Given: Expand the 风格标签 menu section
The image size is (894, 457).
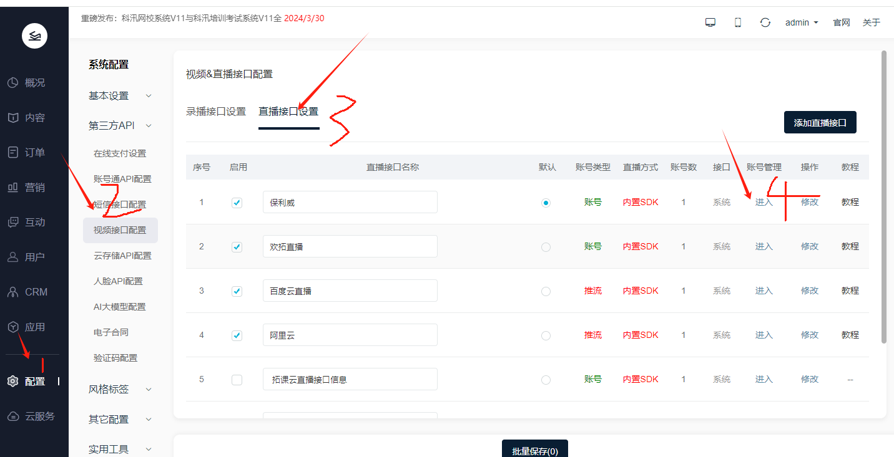Looking at the screenshot, I should 120,389.
